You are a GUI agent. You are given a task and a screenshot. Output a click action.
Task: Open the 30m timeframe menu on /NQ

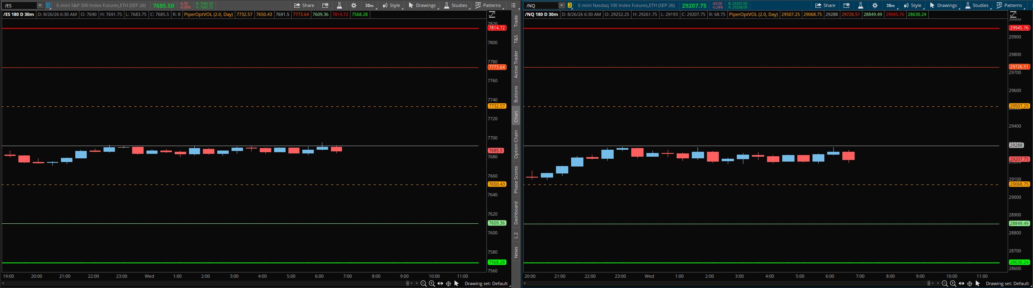pyautogui.click(x=891, y=5)
